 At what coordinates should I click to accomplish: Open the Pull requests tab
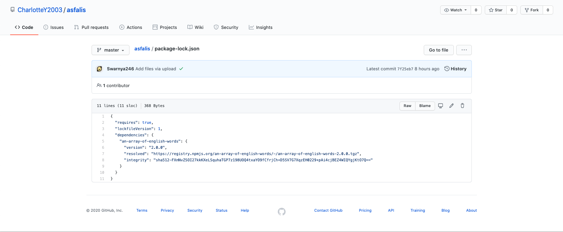(x=92, y=27)
